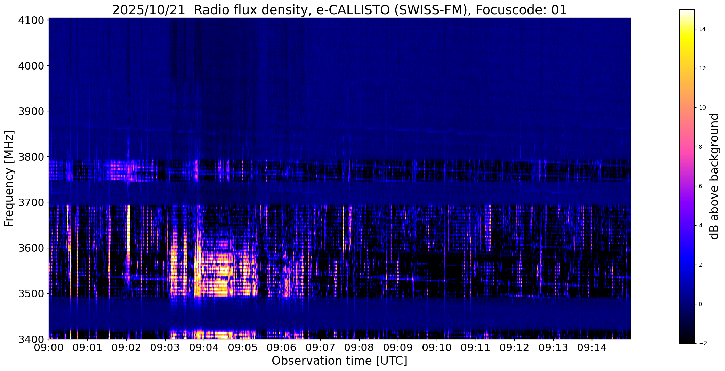Click the colorbar tick label 0
This screenshot has height=371, width=725.
pos(700,304)
